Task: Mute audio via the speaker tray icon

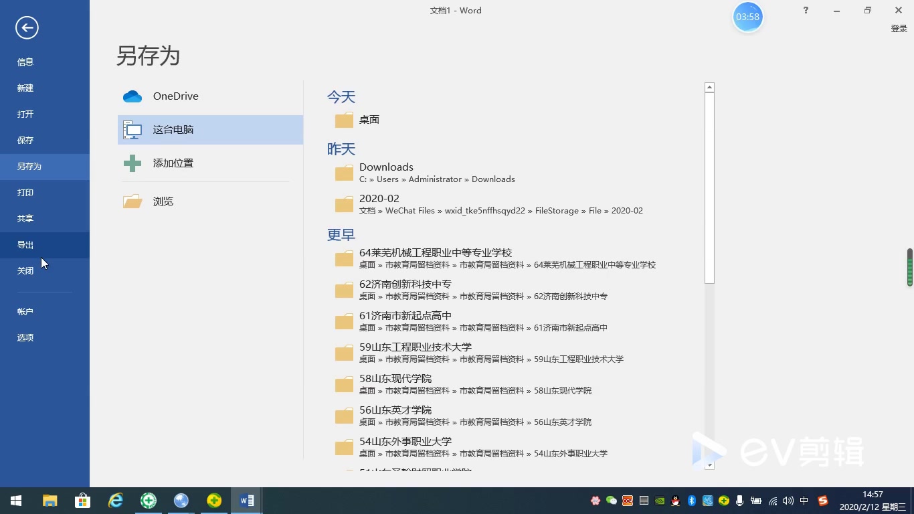Action: (788, 500)
